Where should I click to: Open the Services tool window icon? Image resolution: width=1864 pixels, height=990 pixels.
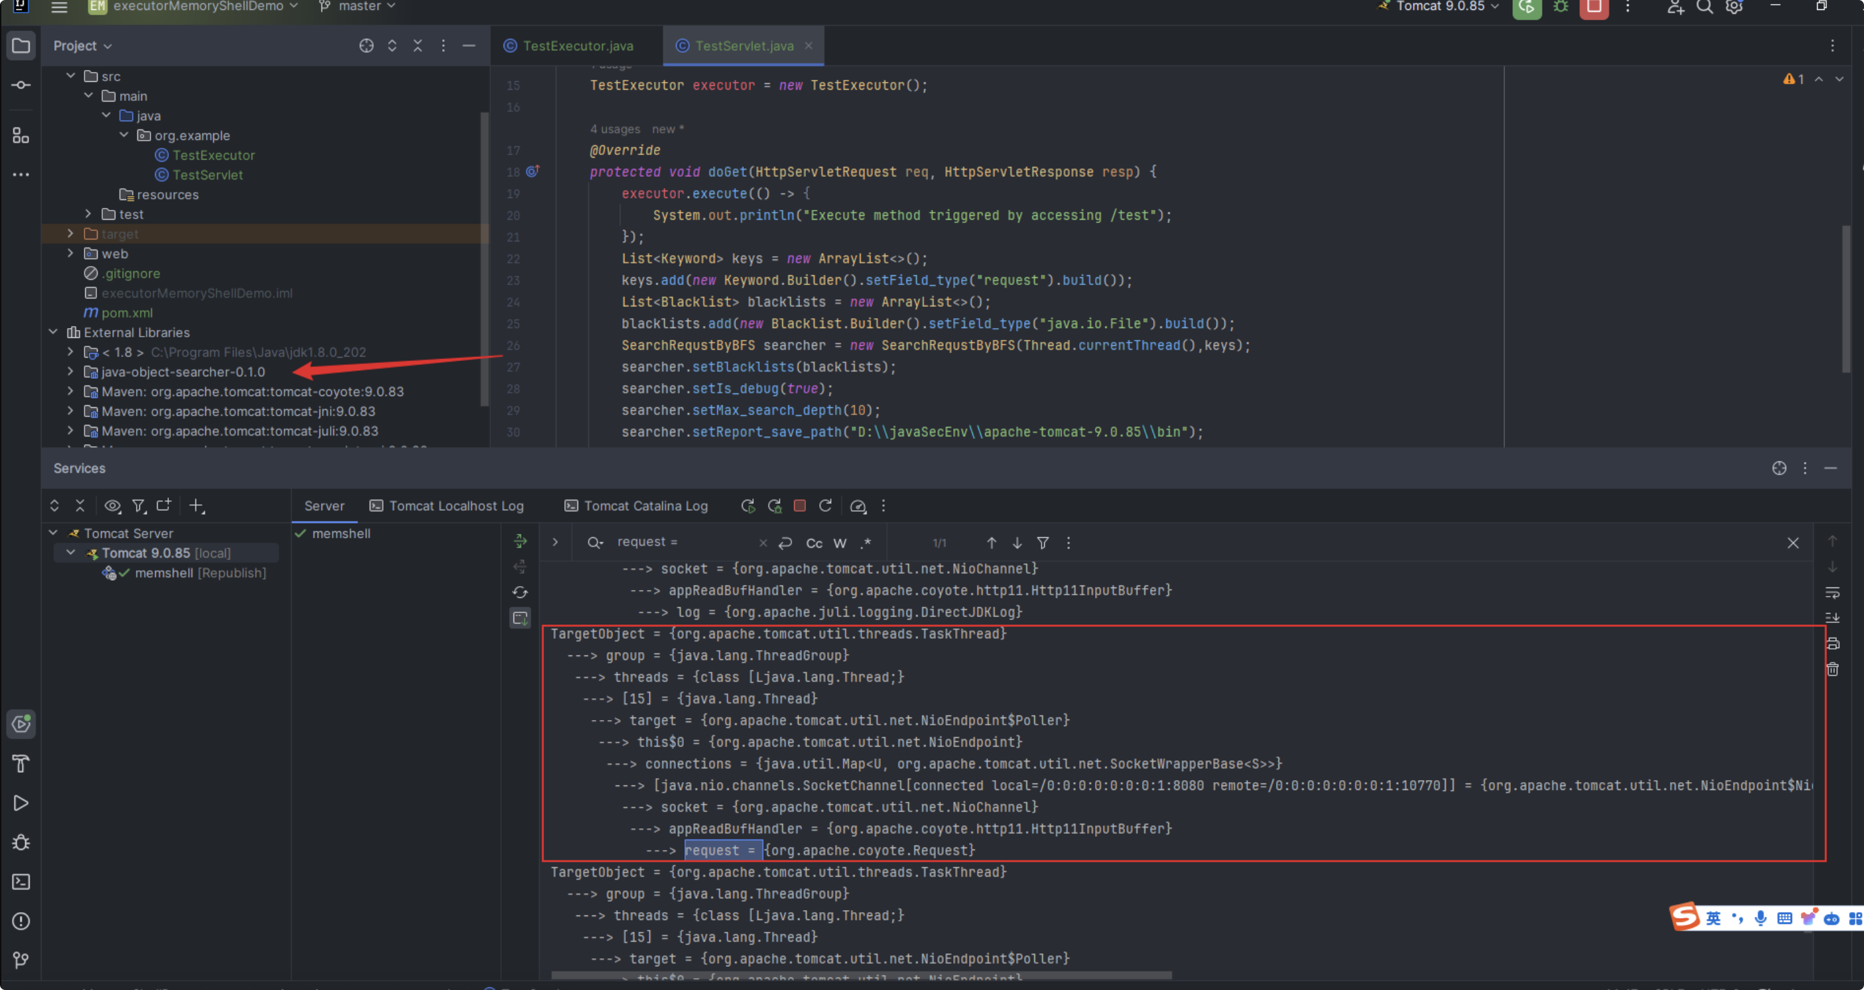21,723
